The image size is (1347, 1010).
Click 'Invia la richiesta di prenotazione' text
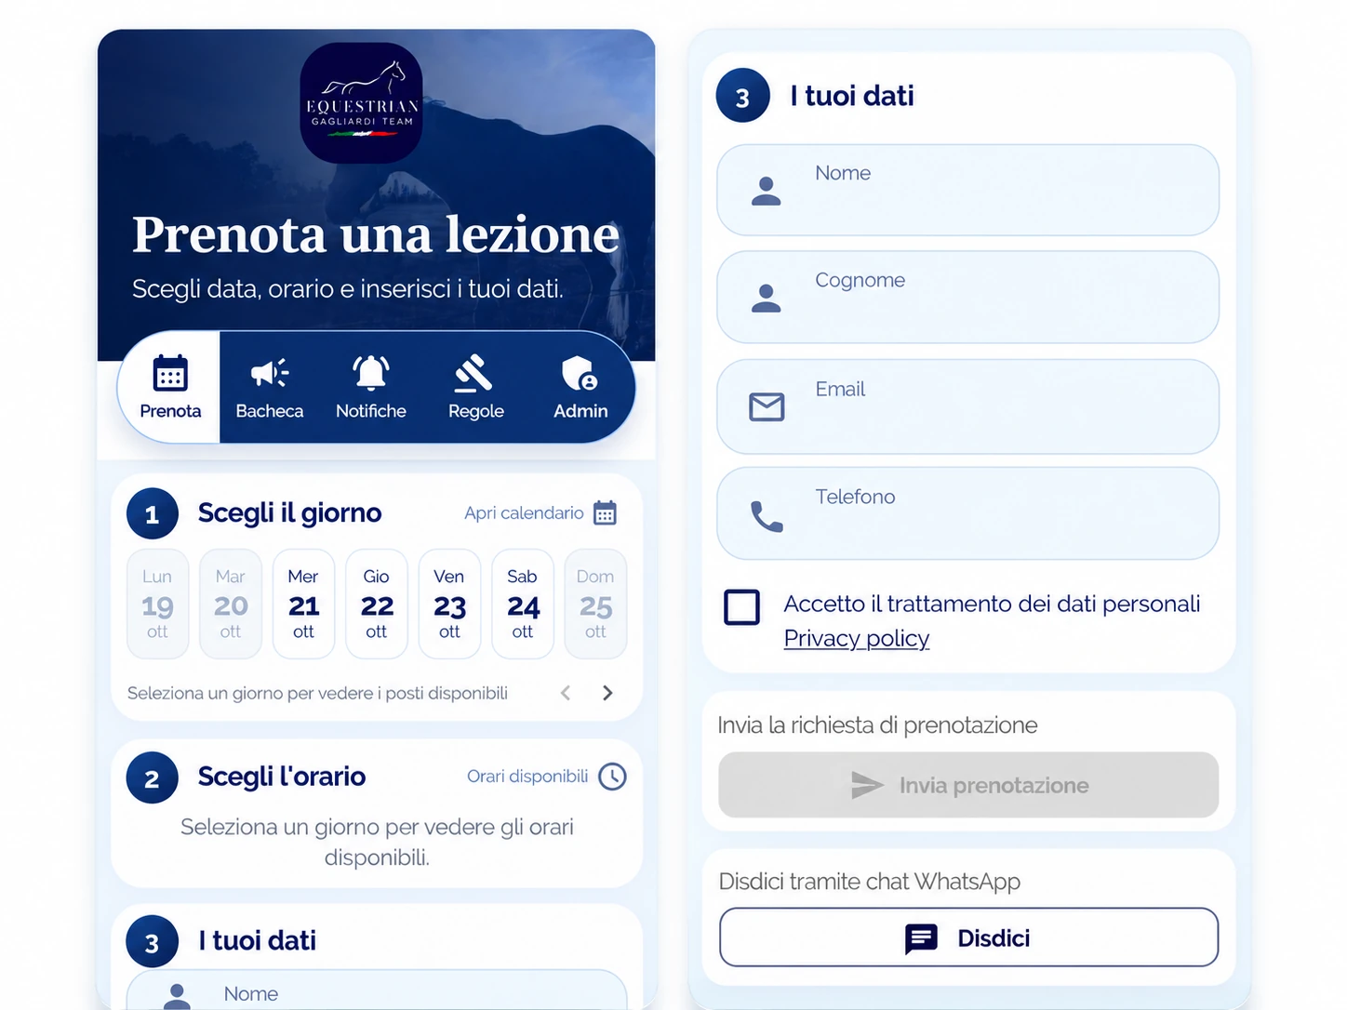click(877, 725)
